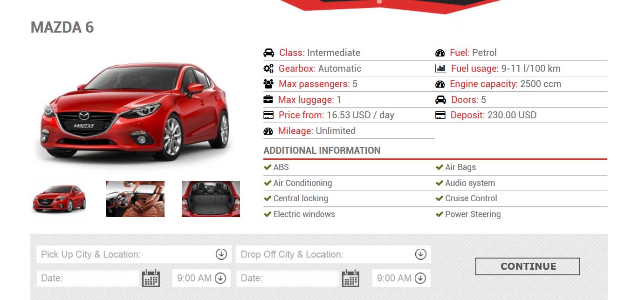Click the green checkmark next to ABS

(268, 167)
